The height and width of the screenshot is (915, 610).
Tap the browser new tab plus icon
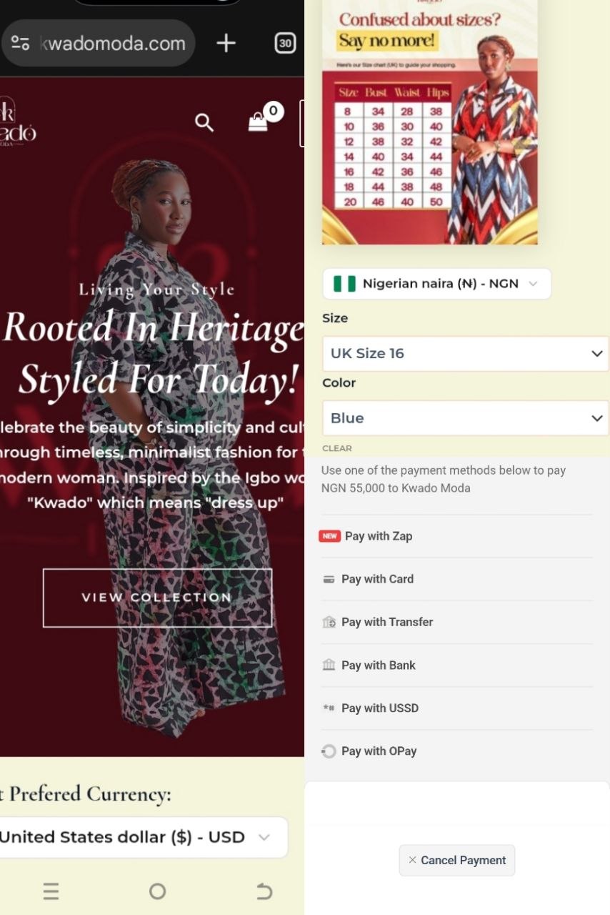point(226,43)
